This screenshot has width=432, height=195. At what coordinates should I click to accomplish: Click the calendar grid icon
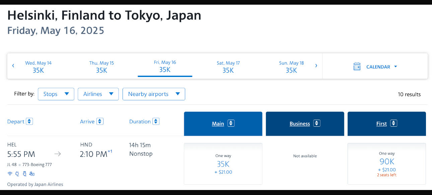click(x=357, y=66)
